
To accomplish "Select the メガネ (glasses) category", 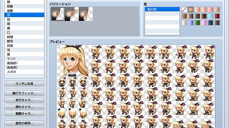I will (x=24, y=72).
